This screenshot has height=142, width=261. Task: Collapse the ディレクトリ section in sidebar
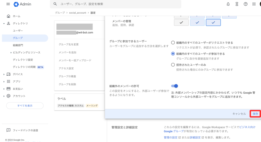point(4,23)
